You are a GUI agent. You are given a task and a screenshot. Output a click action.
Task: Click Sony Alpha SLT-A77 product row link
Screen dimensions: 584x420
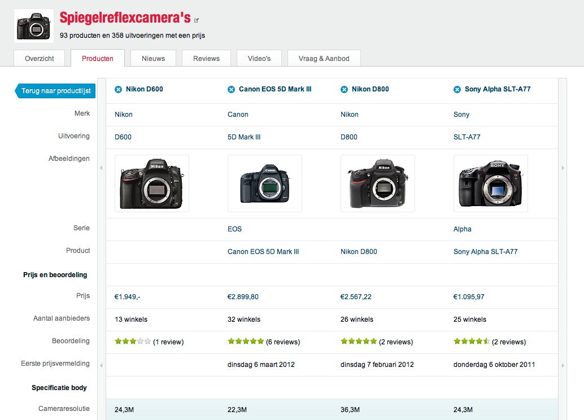pyautogui.click(x=486, y=252)
